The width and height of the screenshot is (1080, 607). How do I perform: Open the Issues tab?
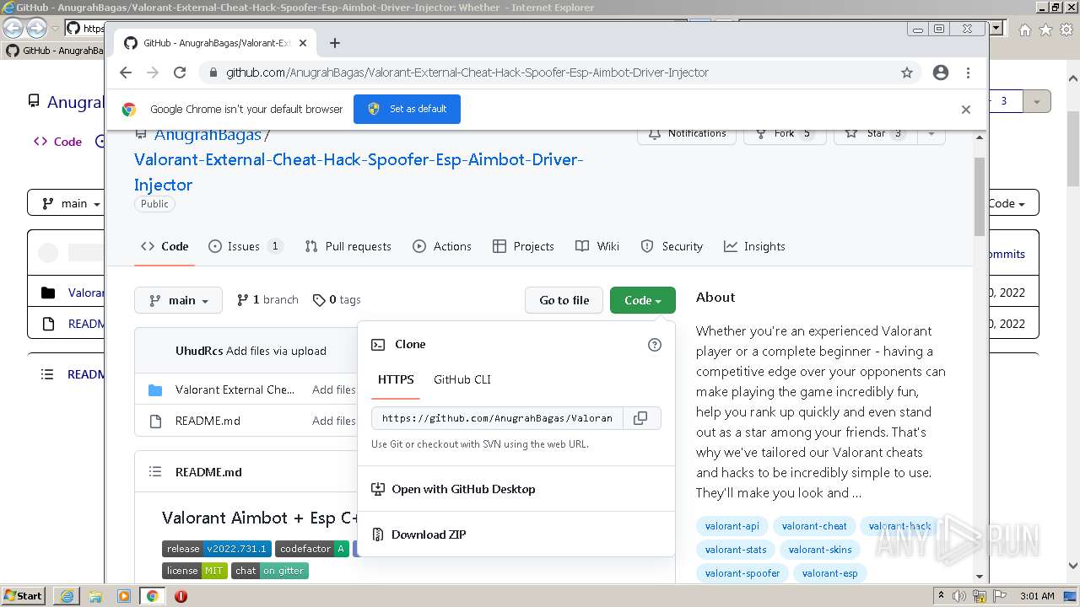[x=245, y=246]
